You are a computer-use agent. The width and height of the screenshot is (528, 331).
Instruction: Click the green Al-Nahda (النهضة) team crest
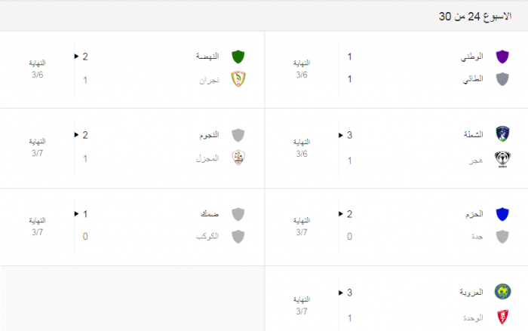[238, 57]
